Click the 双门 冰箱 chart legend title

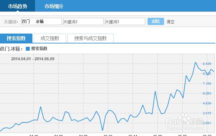pyautogui.click(x=11, y=49)
